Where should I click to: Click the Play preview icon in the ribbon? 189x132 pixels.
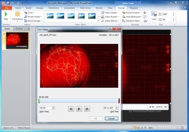coord(6,14)
